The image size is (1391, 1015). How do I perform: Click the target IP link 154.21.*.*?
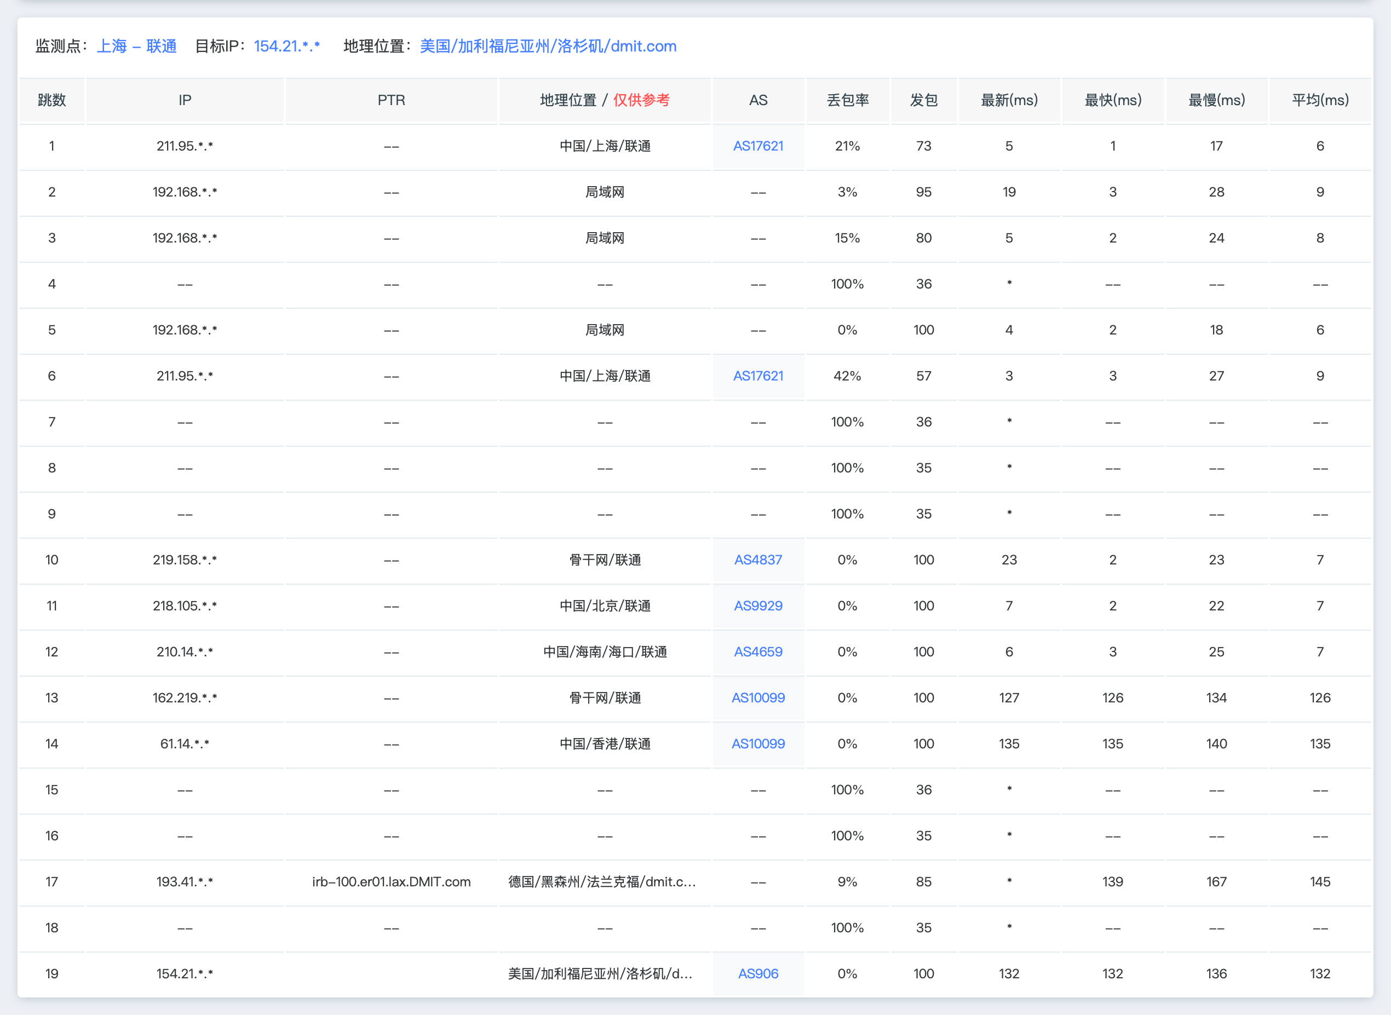pyautogui.click(x=288, y=46)
